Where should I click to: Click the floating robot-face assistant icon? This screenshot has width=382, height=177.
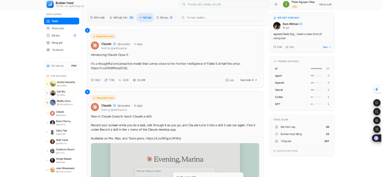pos(377,138)
